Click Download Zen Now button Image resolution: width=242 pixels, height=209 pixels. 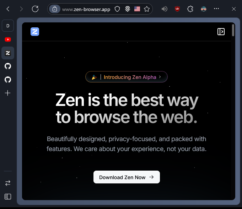pos(127,177)
